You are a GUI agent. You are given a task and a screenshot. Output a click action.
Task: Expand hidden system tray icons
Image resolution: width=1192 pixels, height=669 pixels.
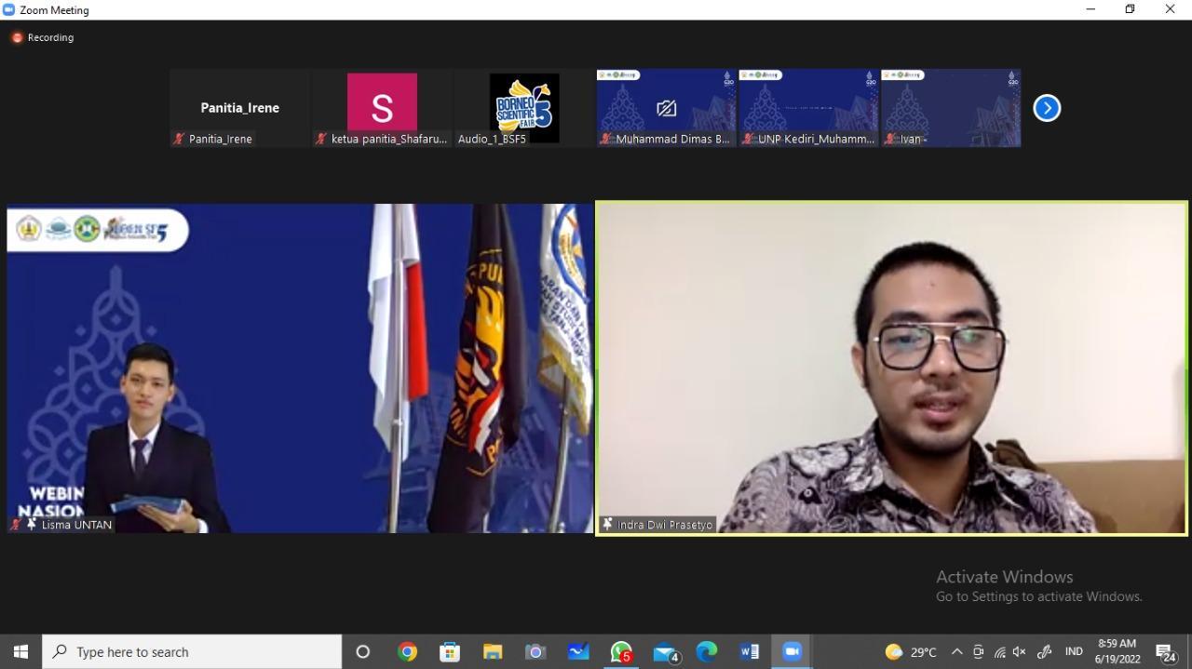956,651
